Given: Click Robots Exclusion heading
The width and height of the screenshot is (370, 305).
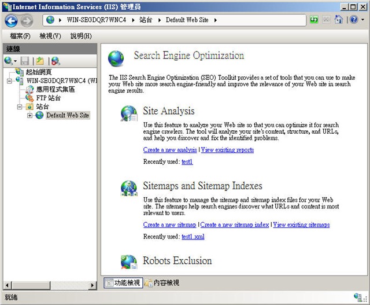Looking at the screenshot, I should click(x=177, y=260).
